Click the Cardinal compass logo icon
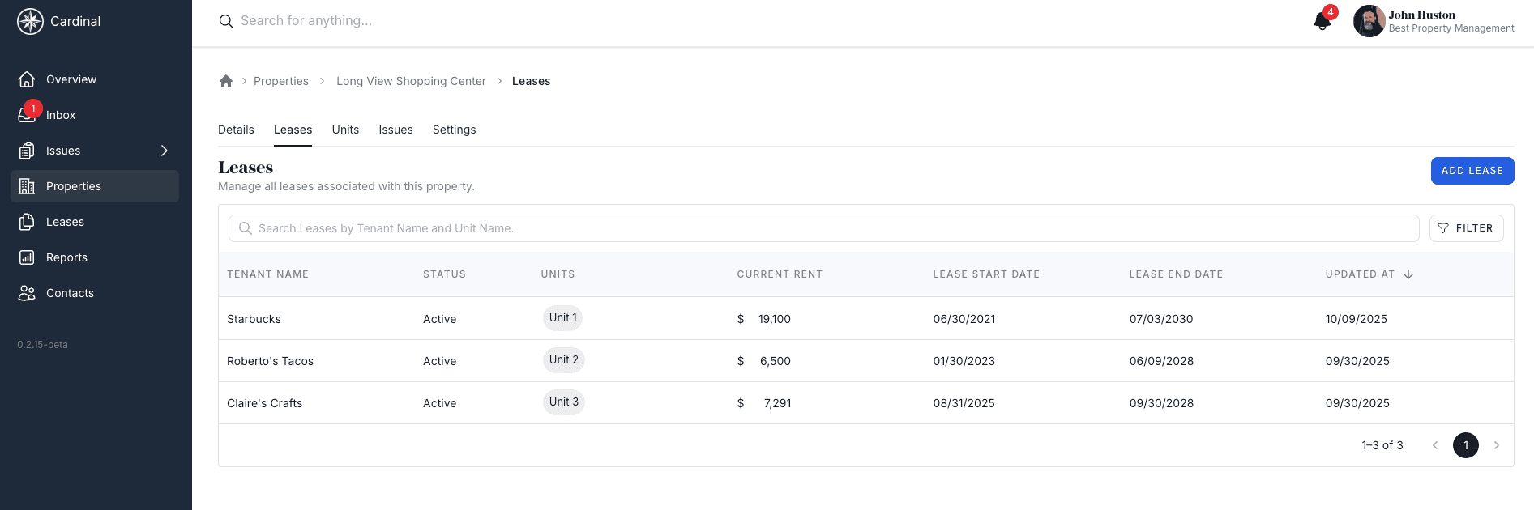This screenshot has height=510, width=1534. coord(30,21)
